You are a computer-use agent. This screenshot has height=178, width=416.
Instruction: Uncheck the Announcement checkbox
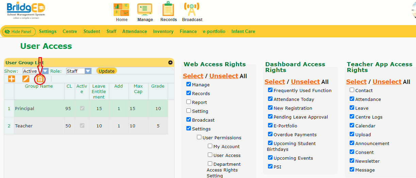[x=352, y=143]
